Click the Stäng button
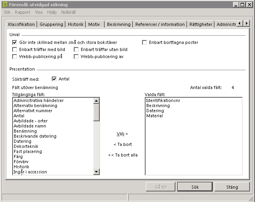 click(232, 187)
